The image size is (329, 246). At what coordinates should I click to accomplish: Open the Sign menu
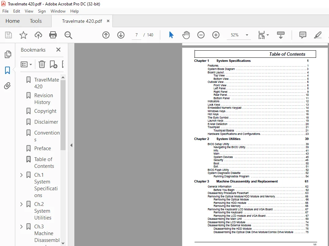[42, 11]
